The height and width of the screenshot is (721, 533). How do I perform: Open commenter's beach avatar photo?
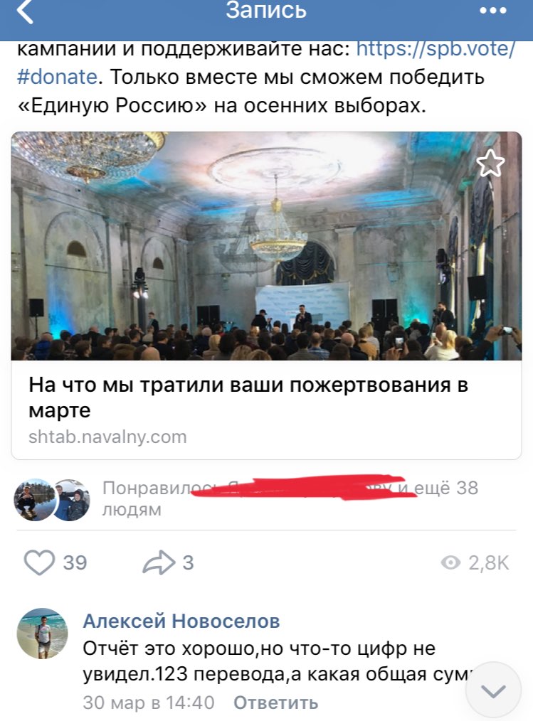(x=43, y=633)
